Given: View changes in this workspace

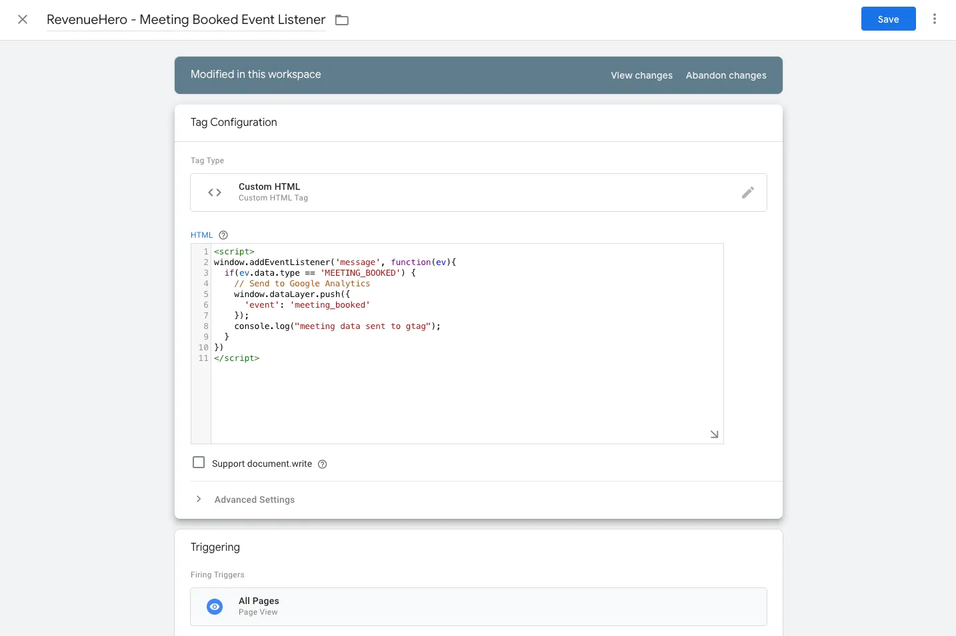Looking at the screenshot, I should (641, 75).
